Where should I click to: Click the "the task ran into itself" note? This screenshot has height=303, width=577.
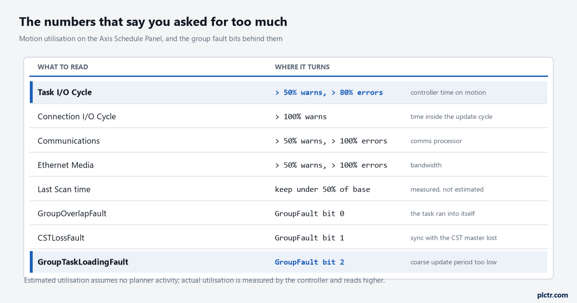point(443,214)
